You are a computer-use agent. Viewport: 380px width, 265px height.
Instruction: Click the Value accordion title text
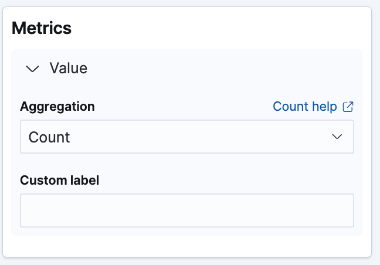coord(68,69)
